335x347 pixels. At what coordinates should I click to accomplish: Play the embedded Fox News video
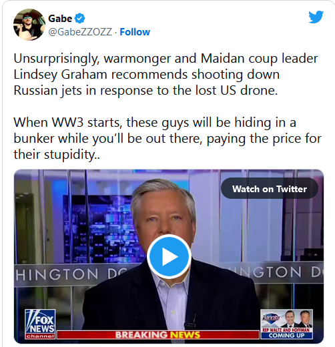point(169,256)
